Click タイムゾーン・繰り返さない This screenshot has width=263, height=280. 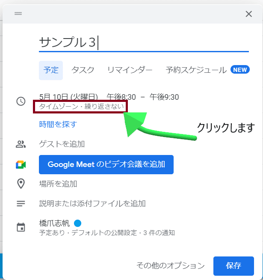[x=81, y=107]
